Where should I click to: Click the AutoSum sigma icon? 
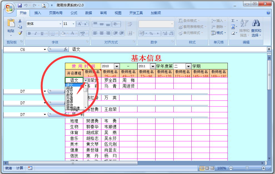(x=233, y=21)
